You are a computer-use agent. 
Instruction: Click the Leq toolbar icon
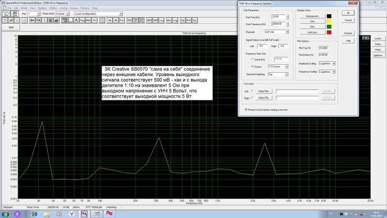[161, 20]
